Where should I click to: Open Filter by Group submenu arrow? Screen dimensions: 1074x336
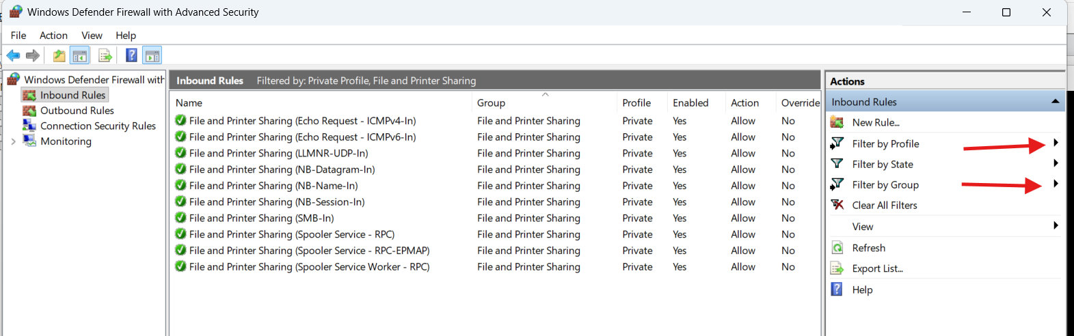[1056, 184]
